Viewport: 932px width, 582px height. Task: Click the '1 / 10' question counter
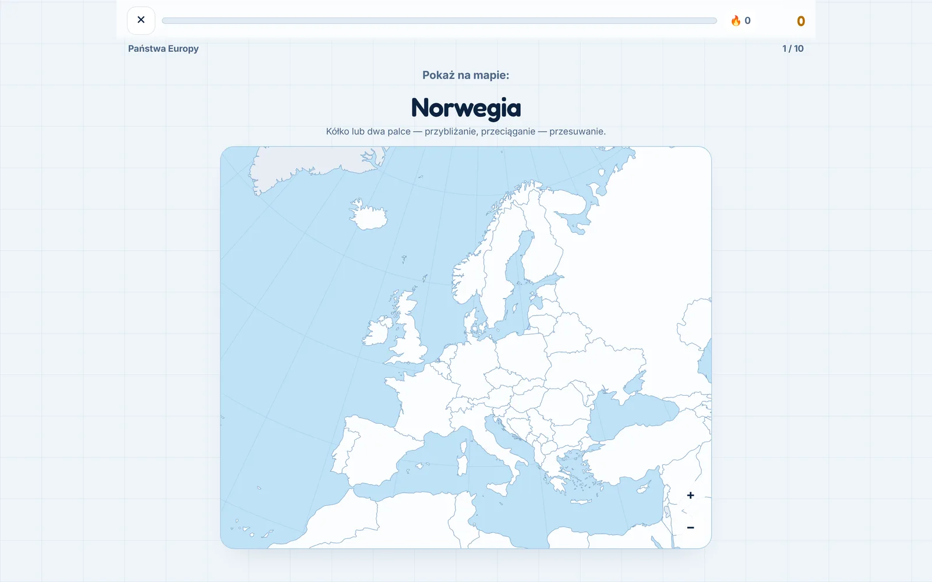click(x=793, y=49)
